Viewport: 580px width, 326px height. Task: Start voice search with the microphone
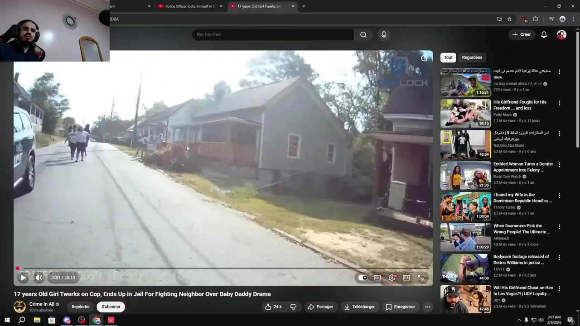(384, 34)
